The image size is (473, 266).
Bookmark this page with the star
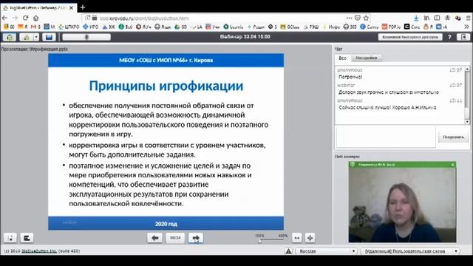(x=367, y=18)
